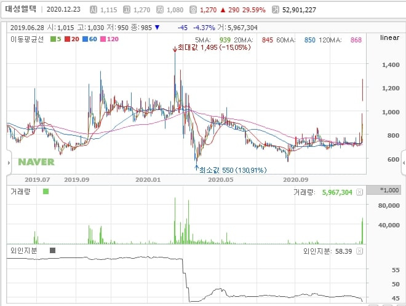Click the volume value 5,967,304 in green
Viewport: 406px width, 306px height.
pyautogui.click(x=337, y=192)
